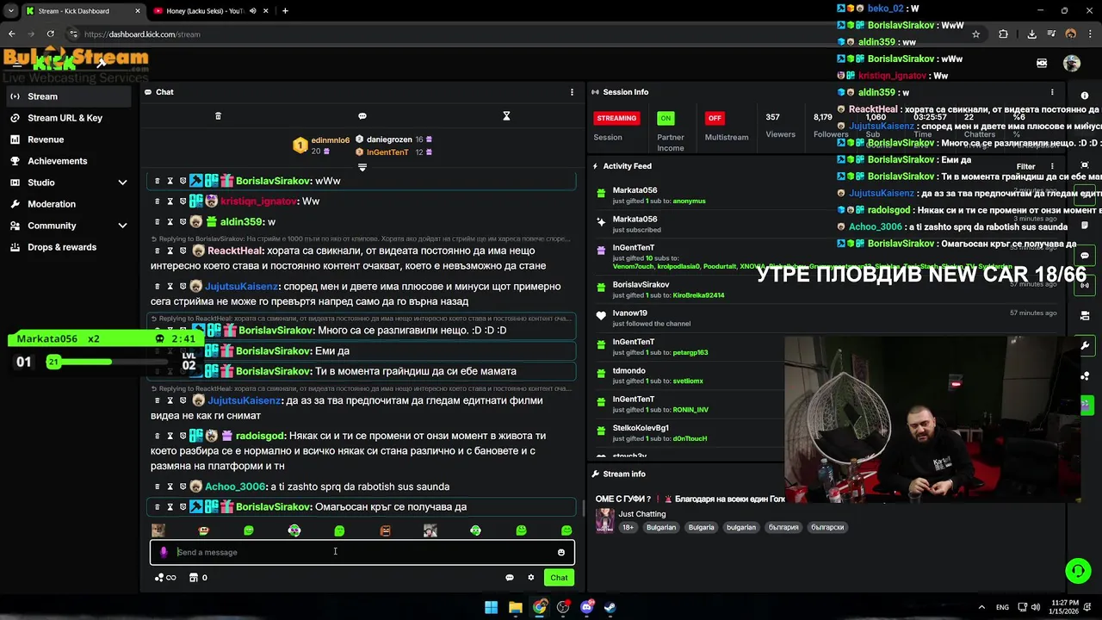
Task: Open File Explorer from taskbar
Action: coord(515,607)
